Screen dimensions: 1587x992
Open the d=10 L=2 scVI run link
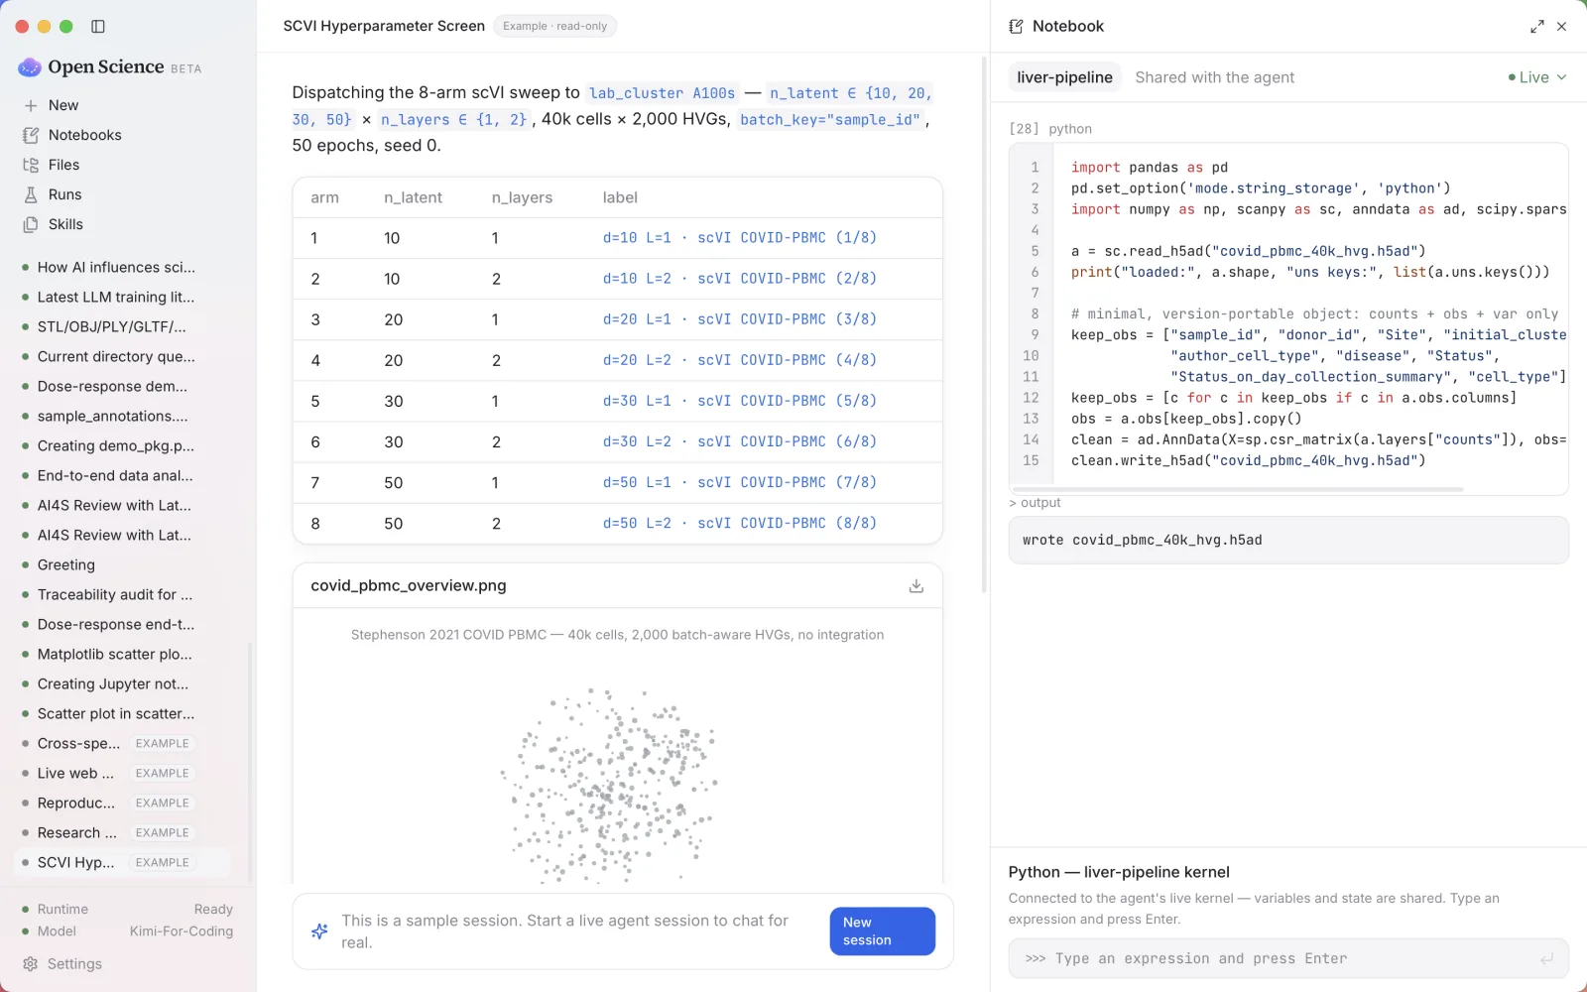tap(740, 279)
